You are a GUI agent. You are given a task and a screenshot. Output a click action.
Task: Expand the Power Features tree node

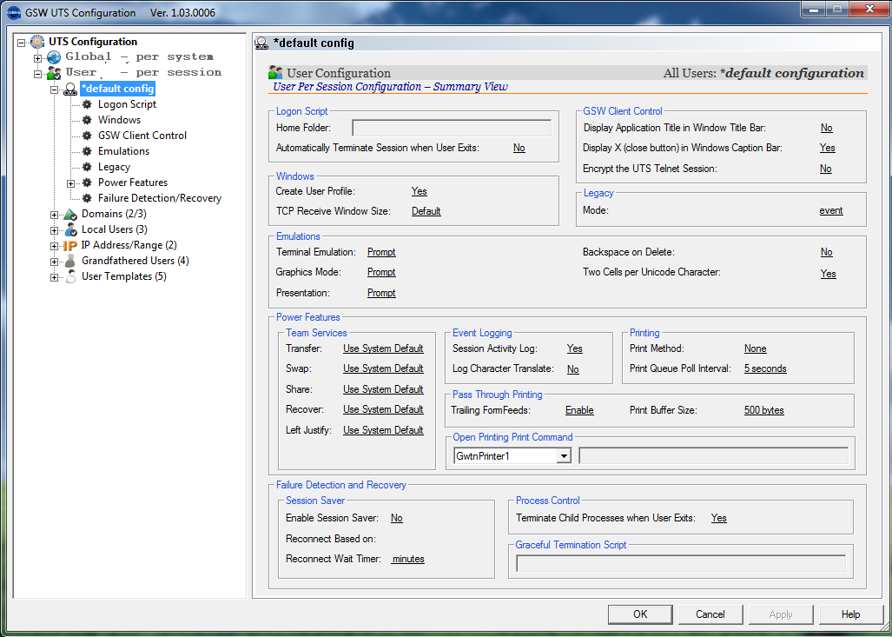click(x=71, y=182)
